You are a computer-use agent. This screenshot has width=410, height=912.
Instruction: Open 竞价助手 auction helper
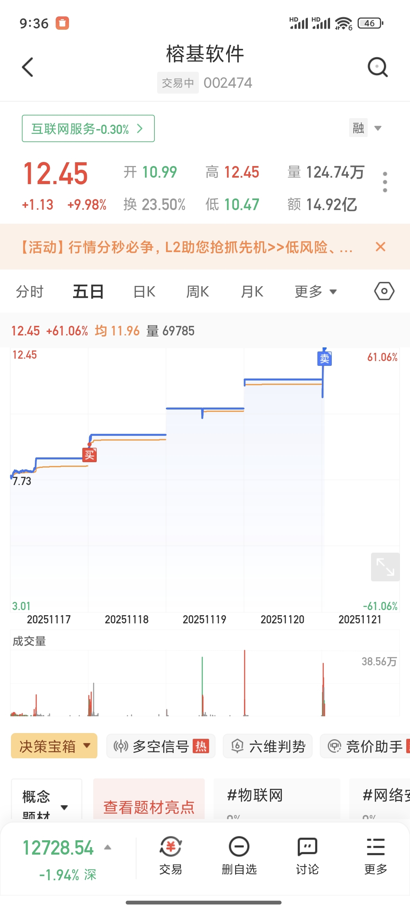point(365,746)
